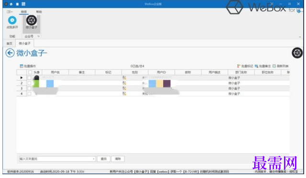306x178 pixels.
Task: Check the checkbox in row 4
Action: coord(29,94)
